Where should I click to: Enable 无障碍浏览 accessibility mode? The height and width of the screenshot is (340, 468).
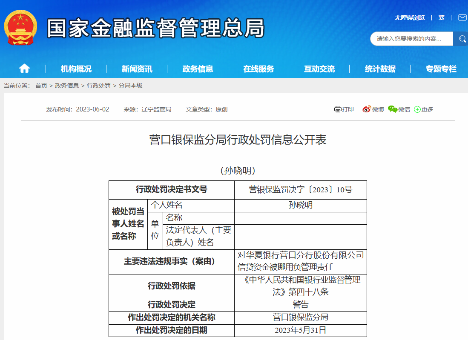click(409, 17)
